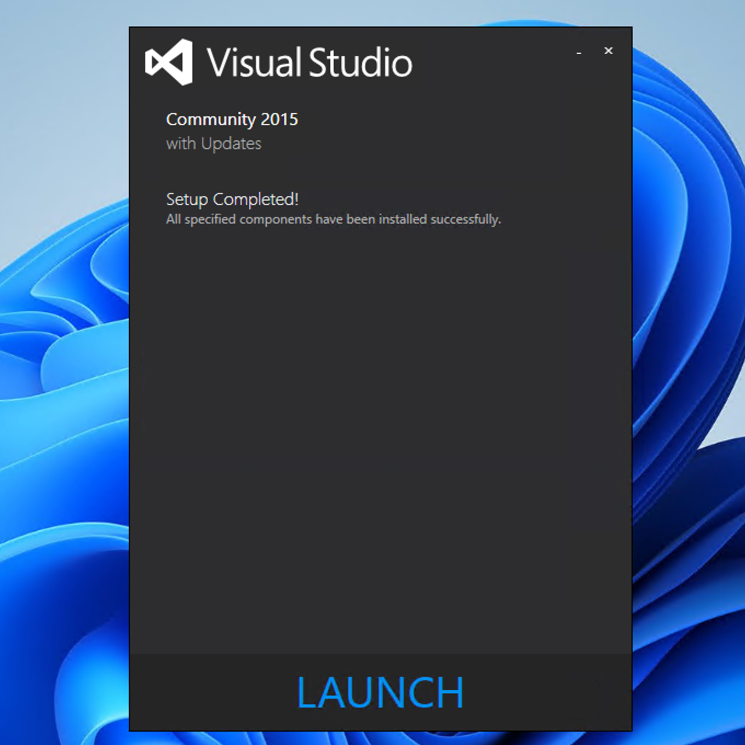Select the 'Setup Completed!' heading text
This screenshot has height=745, width=745.
[232, 199]
